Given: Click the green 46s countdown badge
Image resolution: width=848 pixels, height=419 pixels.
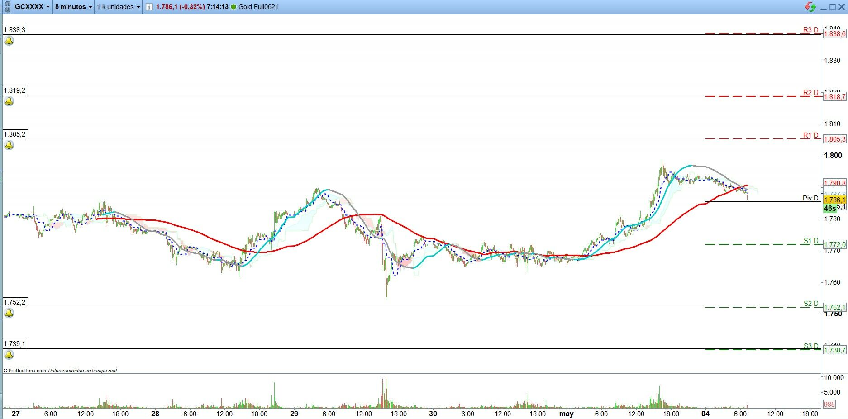Looking at the screenshot, I should 830,209.
